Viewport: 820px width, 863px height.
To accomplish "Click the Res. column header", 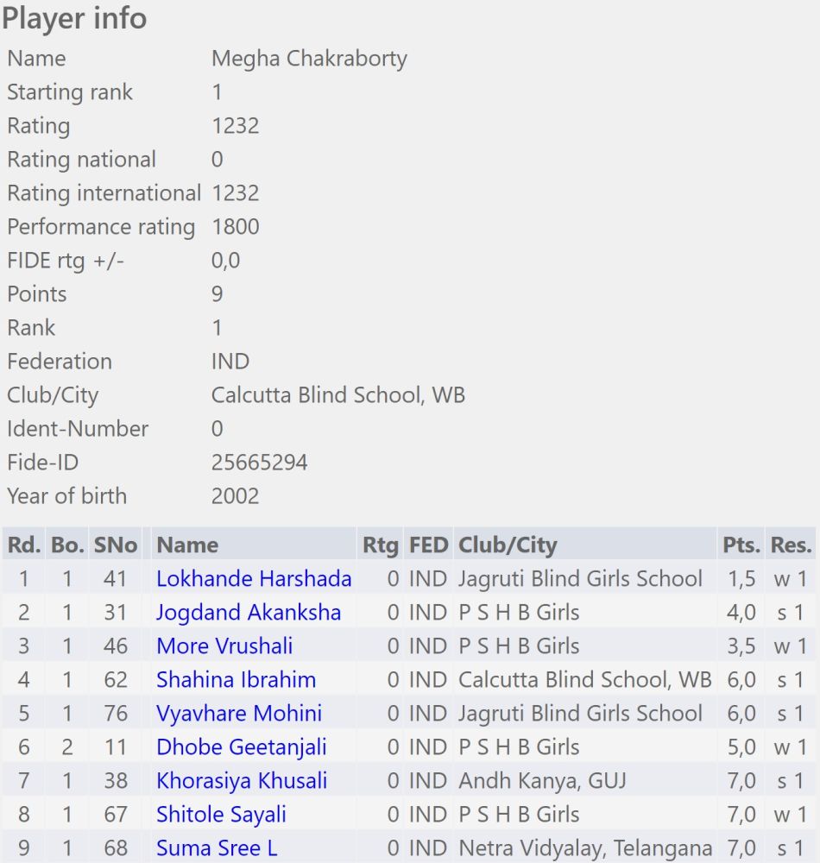I will point(791,545).
